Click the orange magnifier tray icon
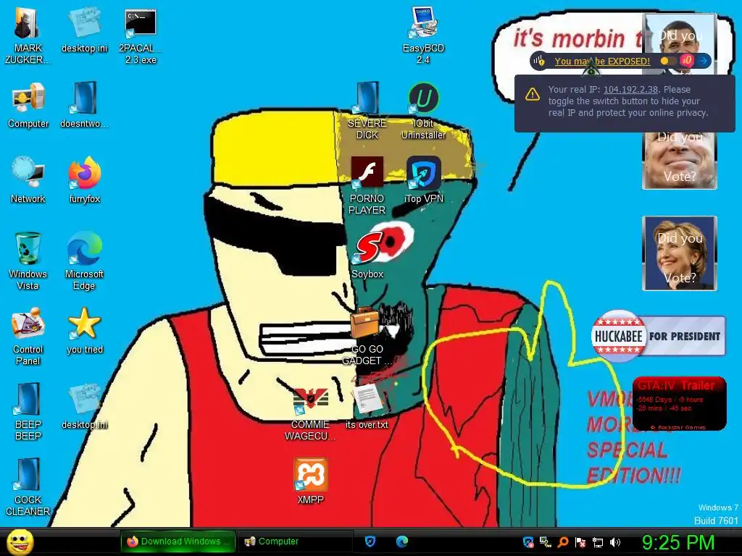 pos(563,542)
